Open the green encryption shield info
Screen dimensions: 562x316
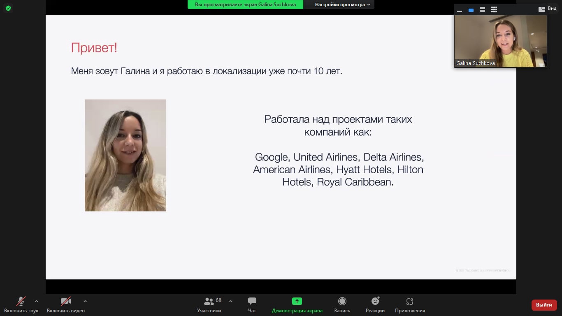pyautogui.click(x=8, y=8)
